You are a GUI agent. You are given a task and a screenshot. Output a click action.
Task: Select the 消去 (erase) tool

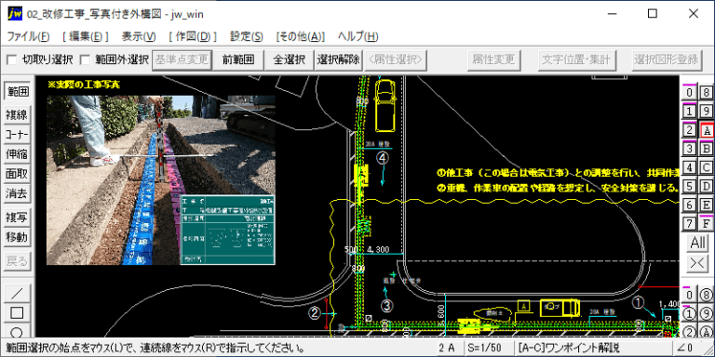point(18,193)
